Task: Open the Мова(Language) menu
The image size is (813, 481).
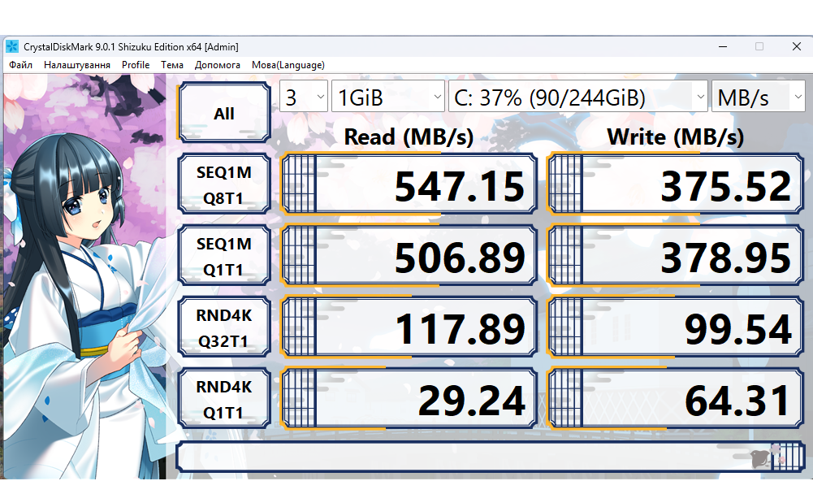Action: (288, 65)
